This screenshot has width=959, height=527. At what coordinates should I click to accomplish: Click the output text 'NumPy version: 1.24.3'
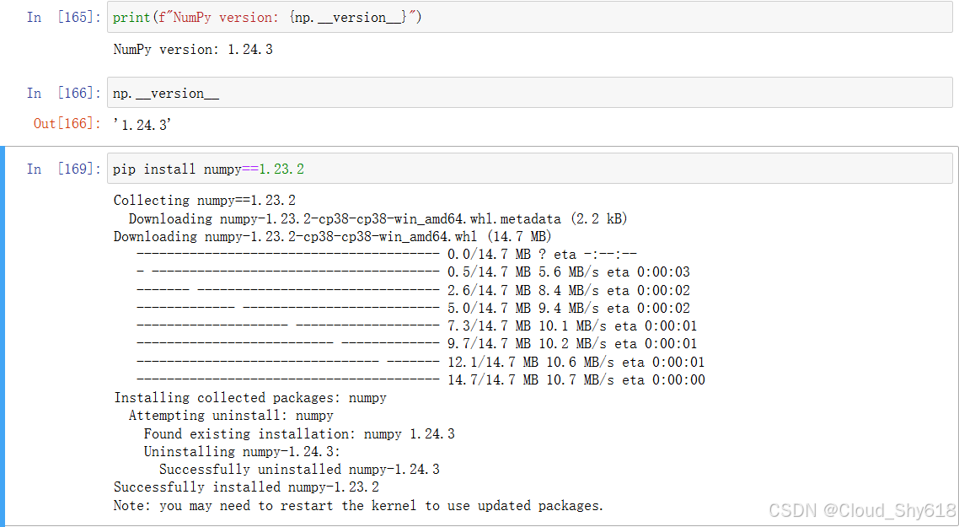click(x=193, y=50)
